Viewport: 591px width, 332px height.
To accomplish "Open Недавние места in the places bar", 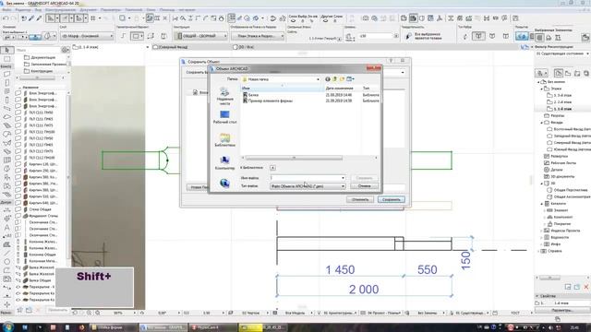I will click(x=224, y=96).
